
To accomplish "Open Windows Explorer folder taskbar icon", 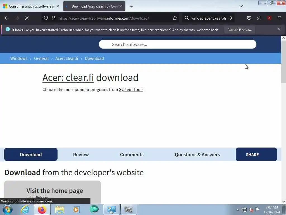I will [59, 209].
